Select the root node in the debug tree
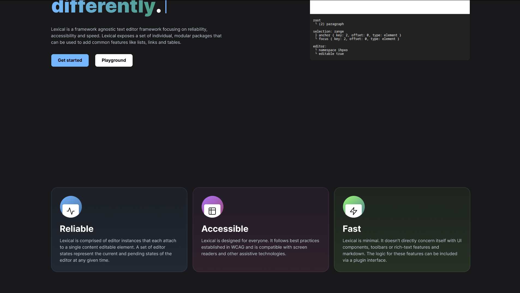 coord(317,20)
